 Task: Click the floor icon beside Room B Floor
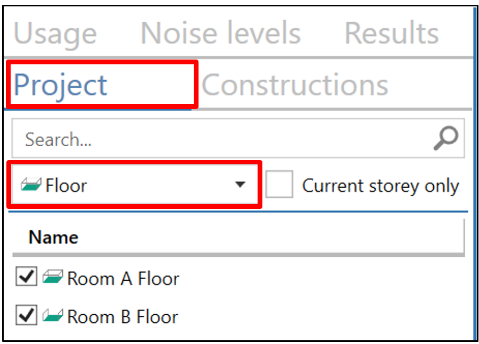(53, 315)
